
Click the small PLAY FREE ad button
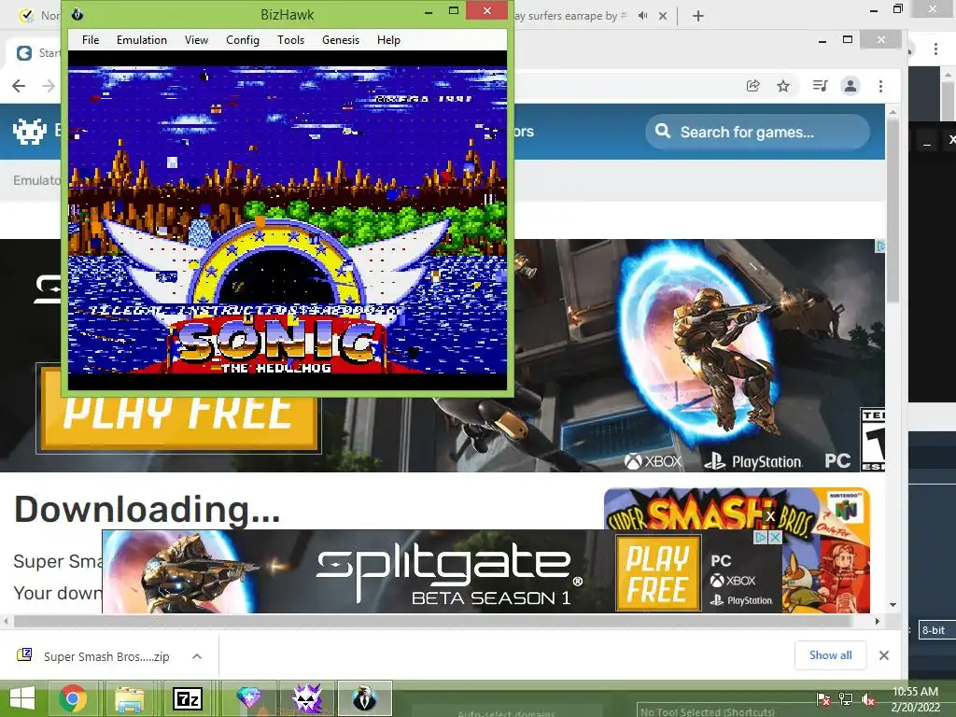[658, 572]
